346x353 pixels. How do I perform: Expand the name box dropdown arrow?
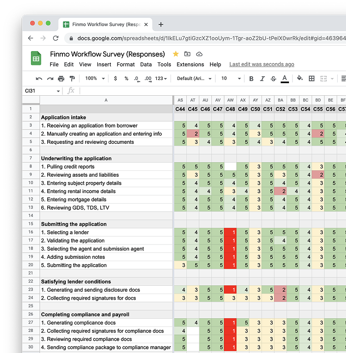(58, 91)
